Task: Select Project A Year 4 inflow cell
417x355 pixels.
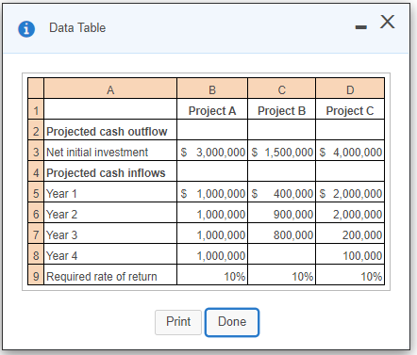Action: 212,254
